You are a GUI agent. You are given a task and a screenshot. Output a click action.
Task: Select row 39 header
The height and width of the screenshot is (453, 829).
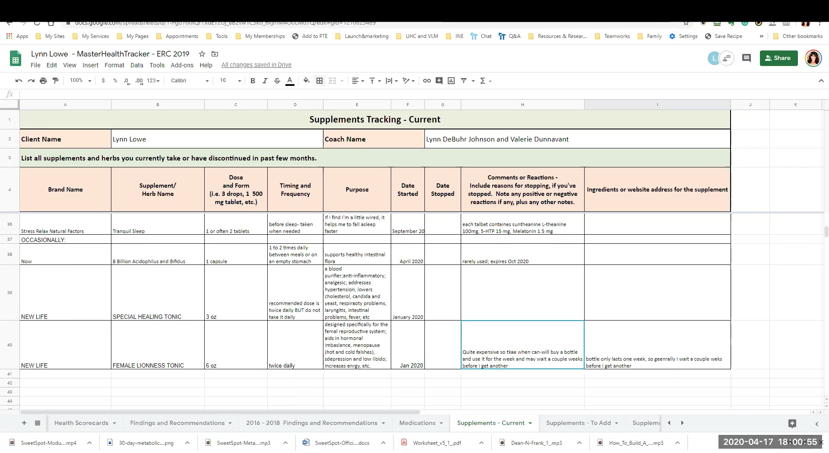coord(9,293)
